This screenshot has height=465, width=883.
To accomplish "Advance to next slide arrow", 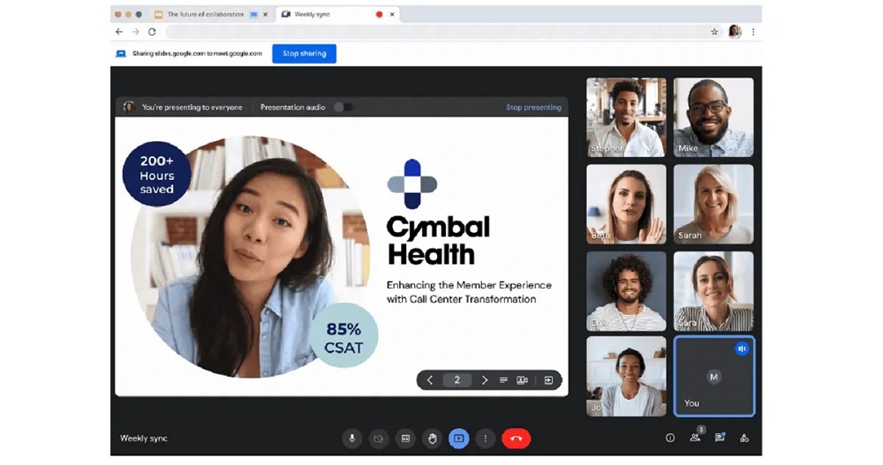I will 484,380.
